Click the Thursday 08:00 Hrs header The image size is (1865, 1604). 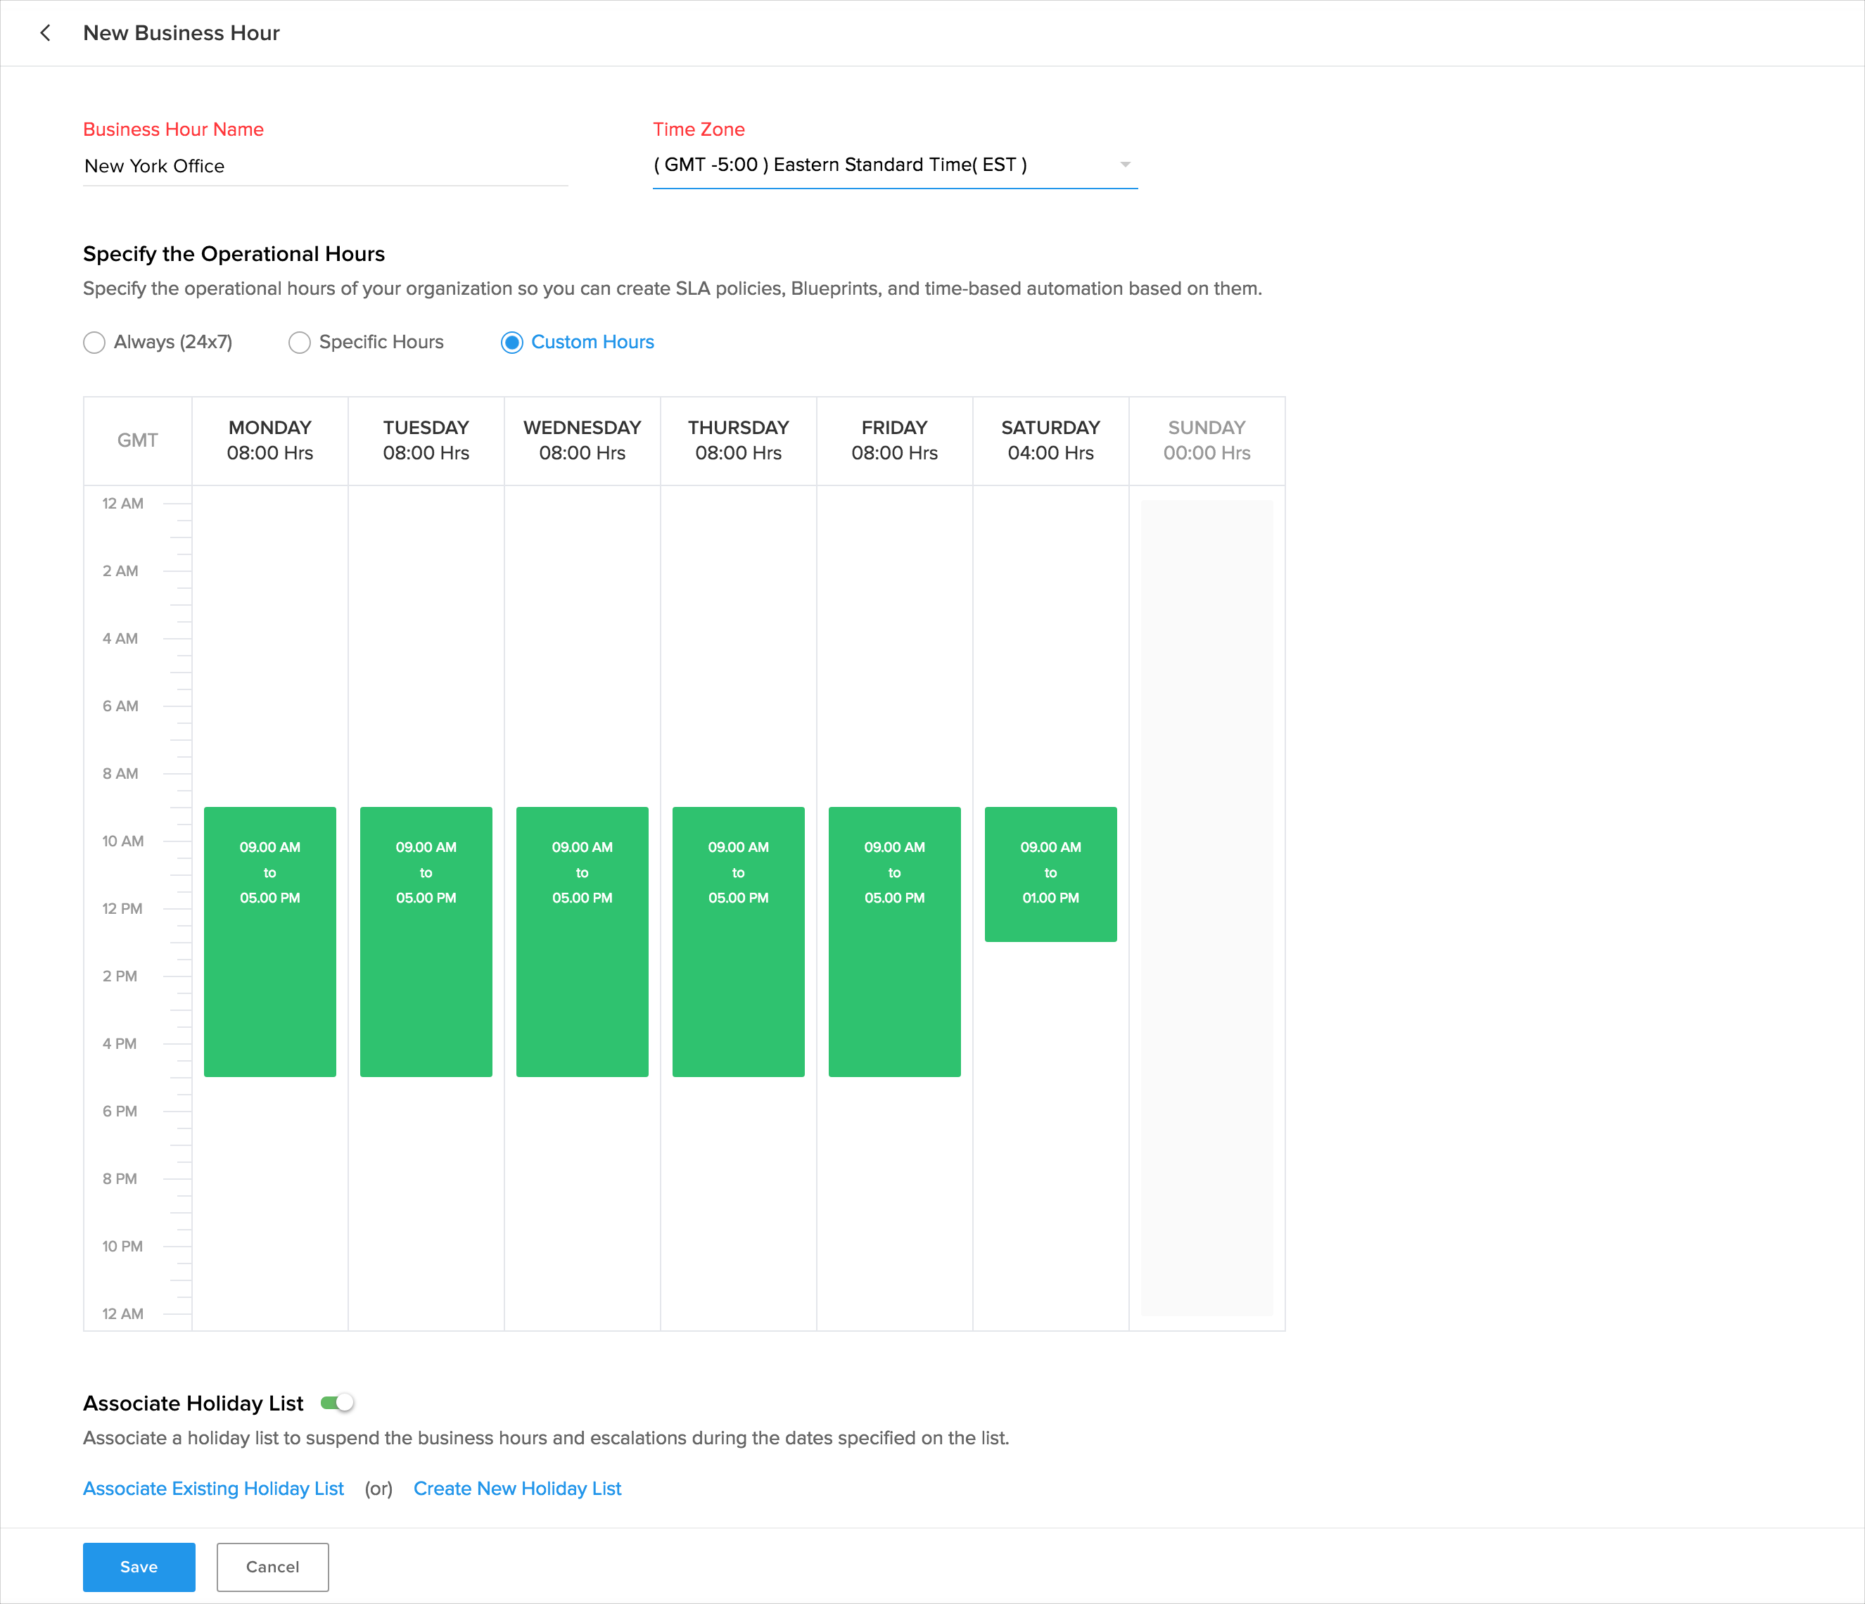[x=738, y=440]
